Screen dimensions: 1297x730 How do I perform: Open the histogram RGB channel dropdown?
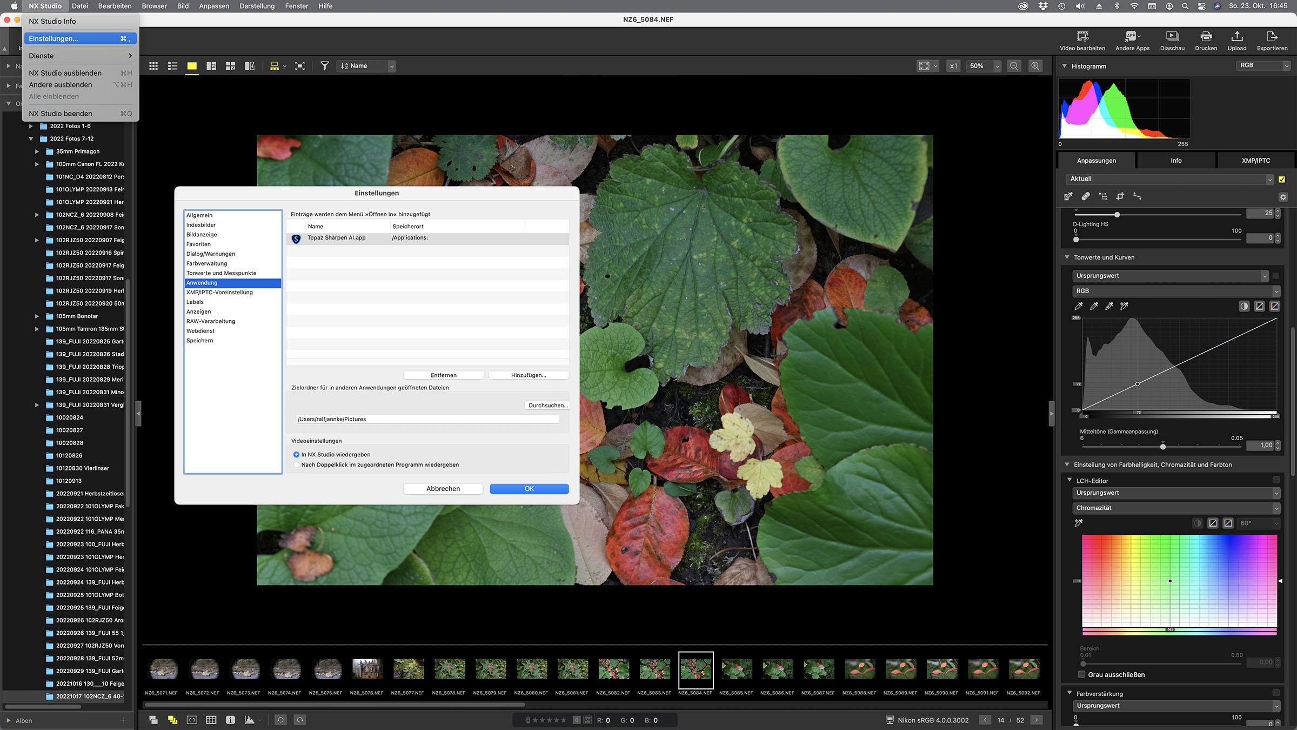point(1263,65)
